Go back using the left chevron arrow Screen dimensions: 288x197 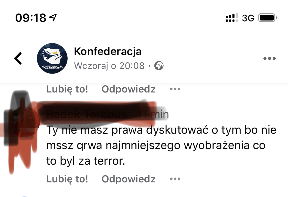18,58
